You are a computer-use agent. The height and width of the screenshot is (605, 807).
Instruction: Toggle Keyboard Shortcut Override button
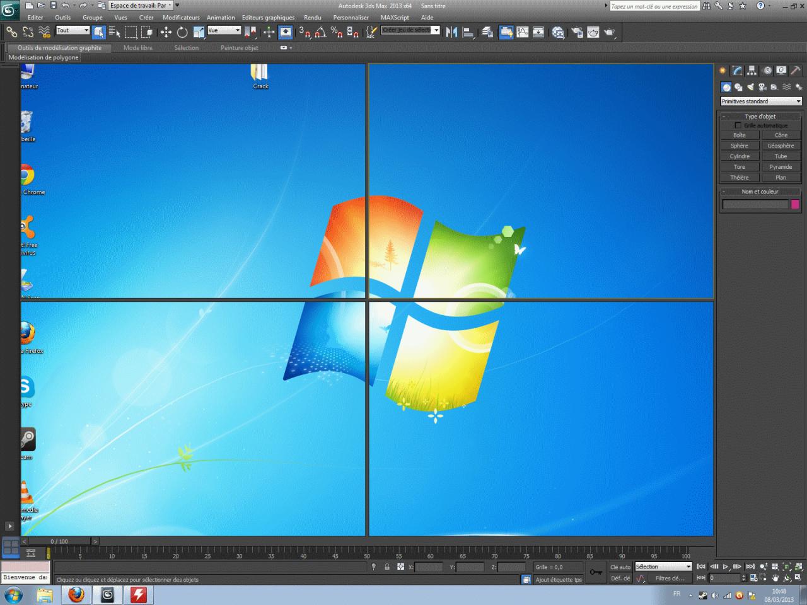[286, 32]
